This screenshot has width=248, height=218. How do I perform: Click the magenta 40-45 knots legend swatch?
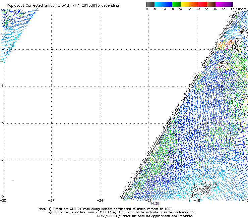point(220,4)
